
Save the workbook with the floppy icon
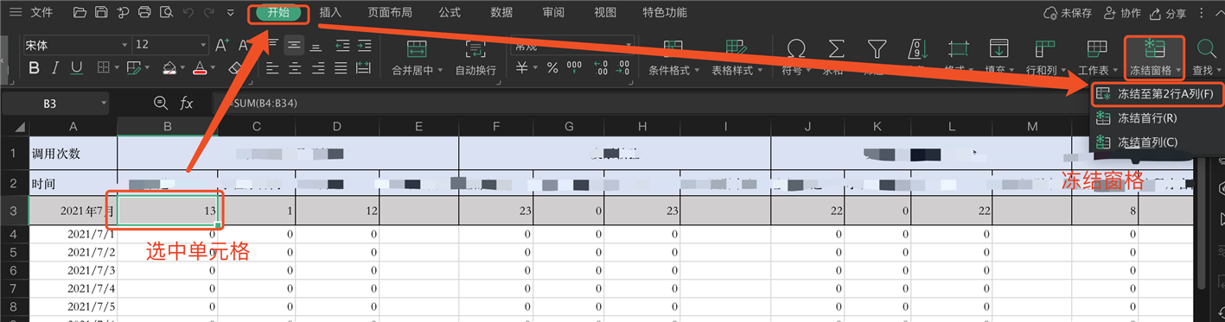click(x=101, y=13)
